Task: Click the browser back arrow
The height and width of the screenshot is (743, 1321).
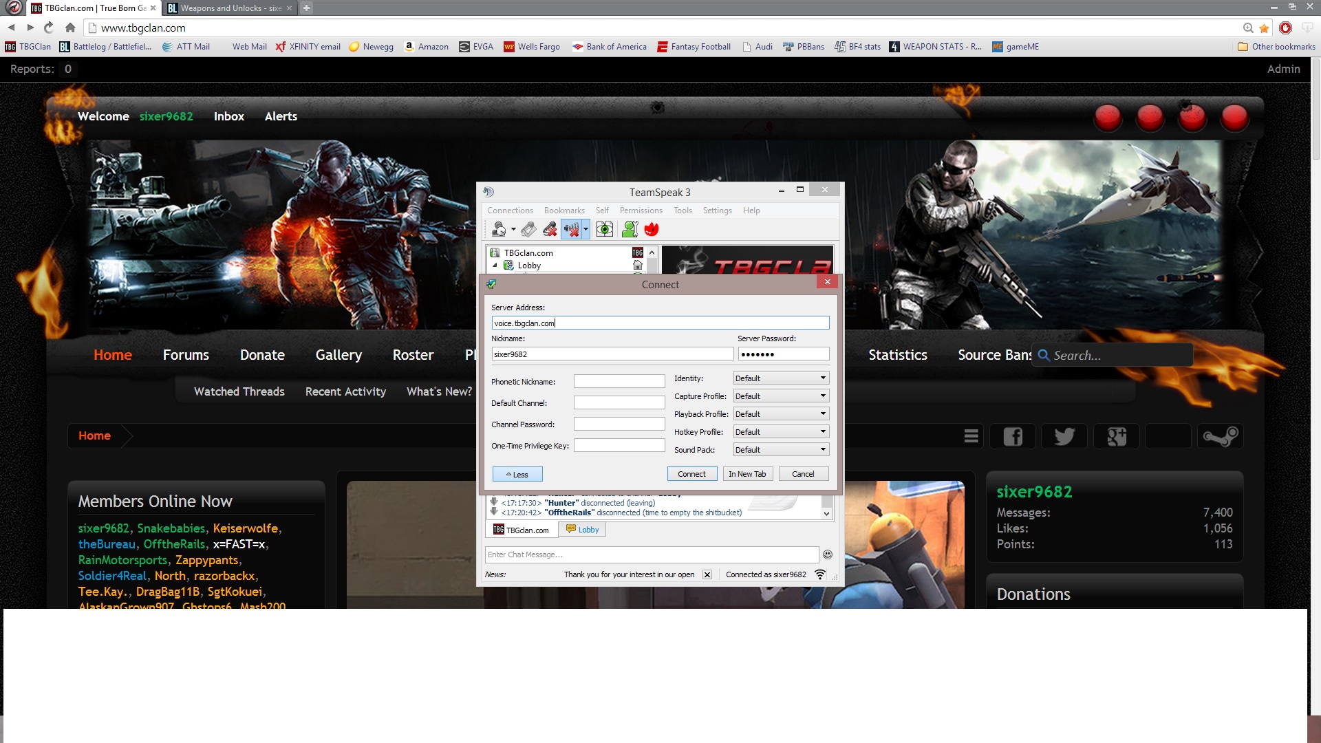Action: click(x=11, y=28)
